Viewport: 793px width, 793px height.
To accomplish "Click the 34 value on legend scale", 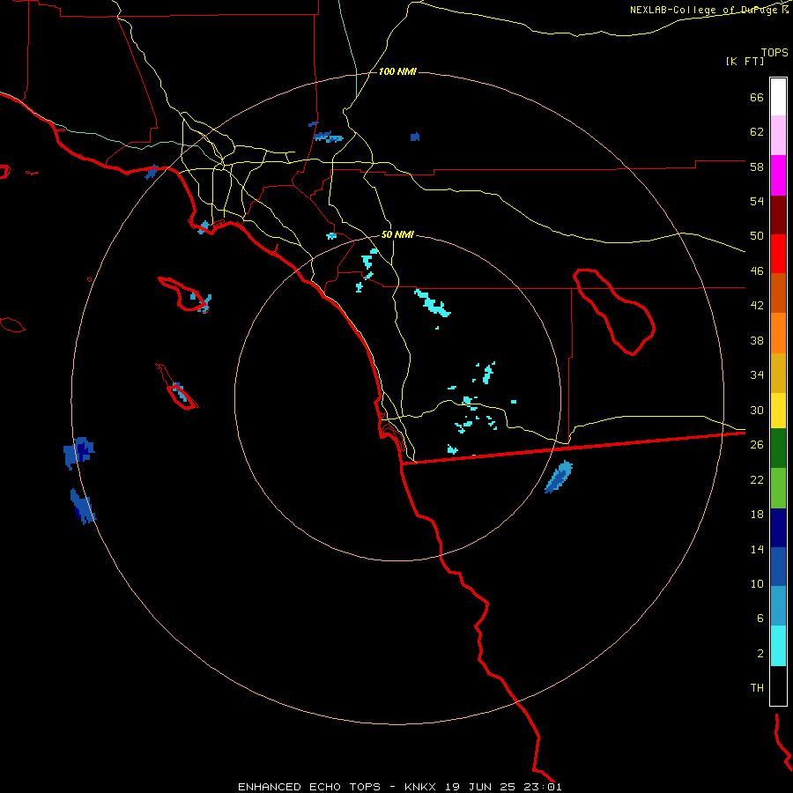I will pyautogui.click(x=757, y=375).
